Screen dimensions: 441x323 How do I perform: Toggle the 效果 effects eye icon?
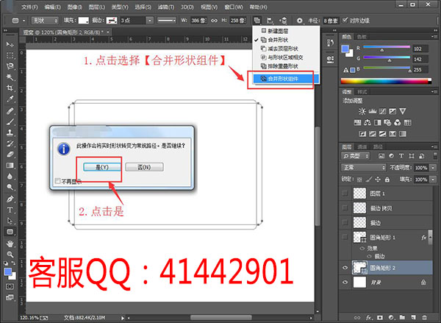tap(362, 249)
